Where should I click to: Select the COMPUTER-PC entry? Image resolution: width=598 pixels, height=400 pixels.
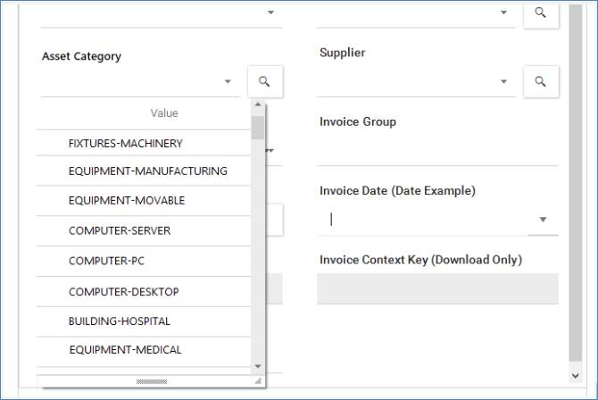(106, 262)
